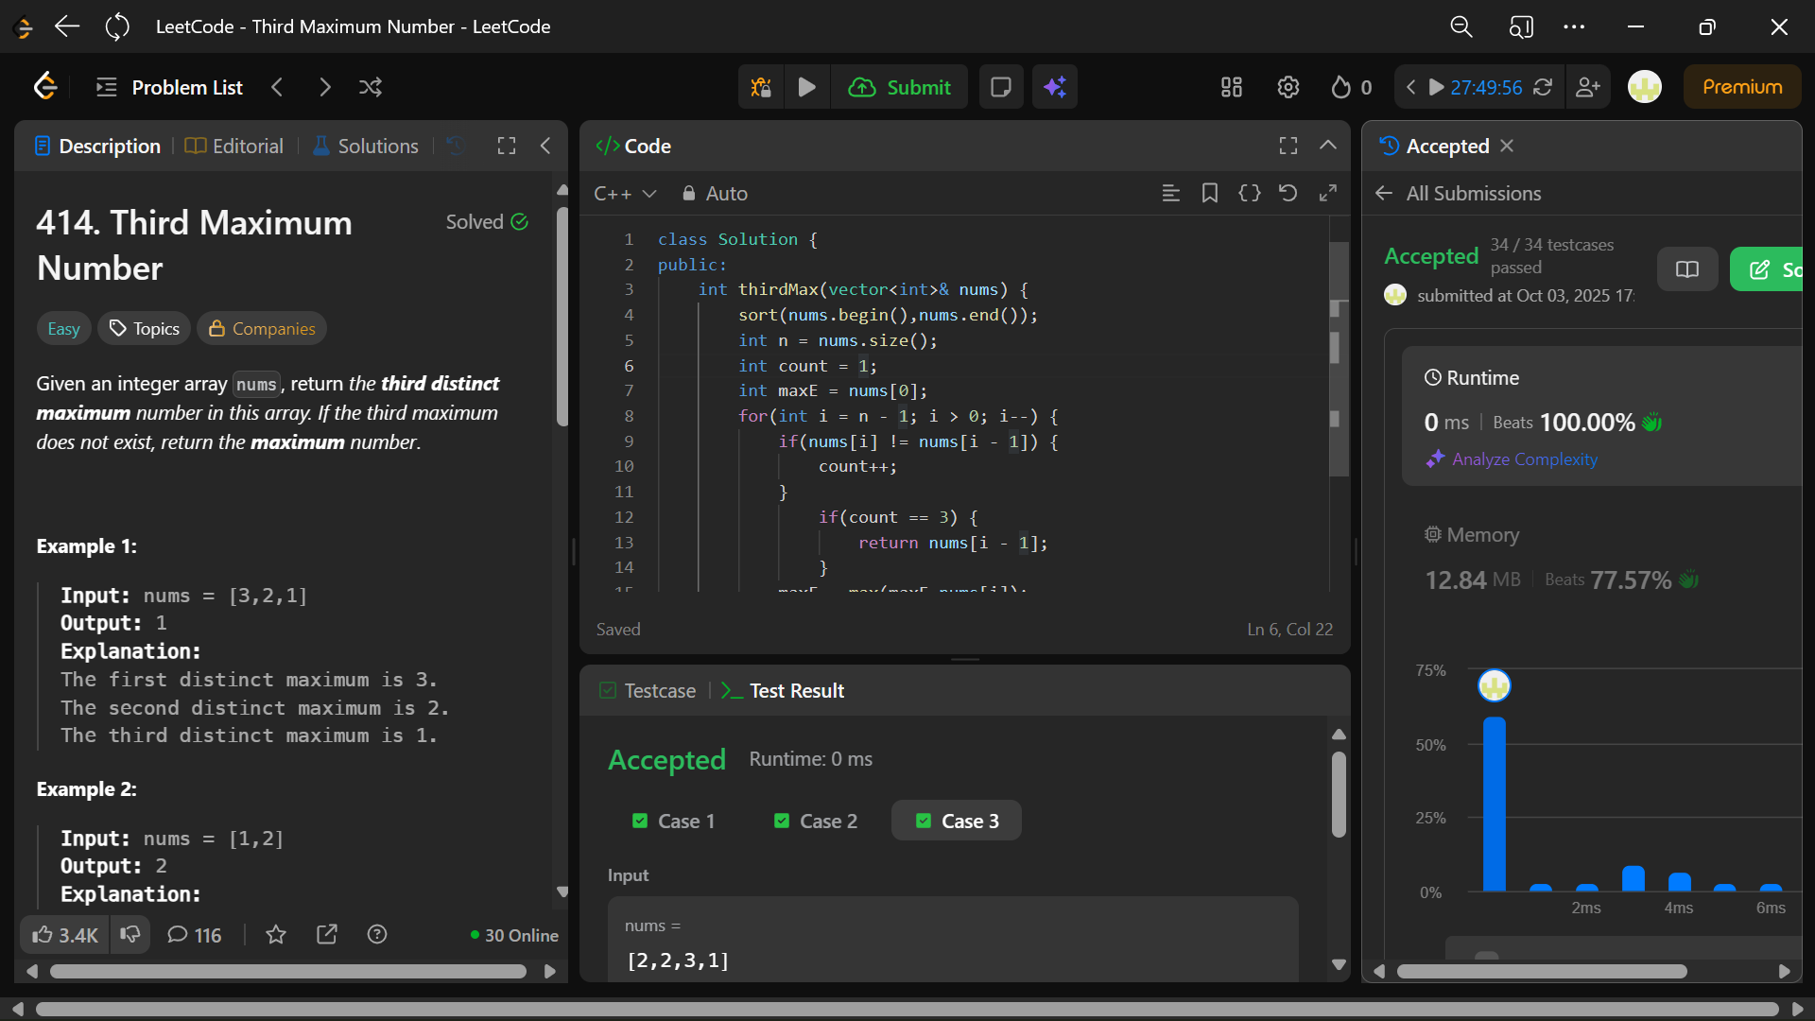Open the C++ language dropdown
Screen dimensions: 1815x1021
tap(624, 193)
